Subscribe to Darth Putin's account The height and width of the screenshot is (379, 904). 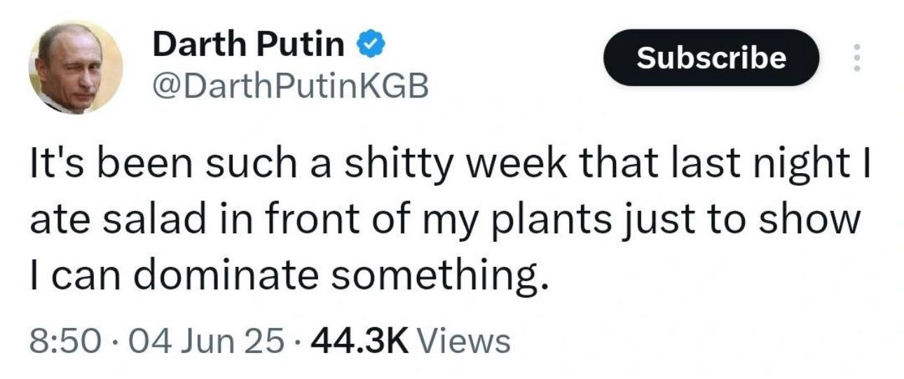[x=711, y=57]
